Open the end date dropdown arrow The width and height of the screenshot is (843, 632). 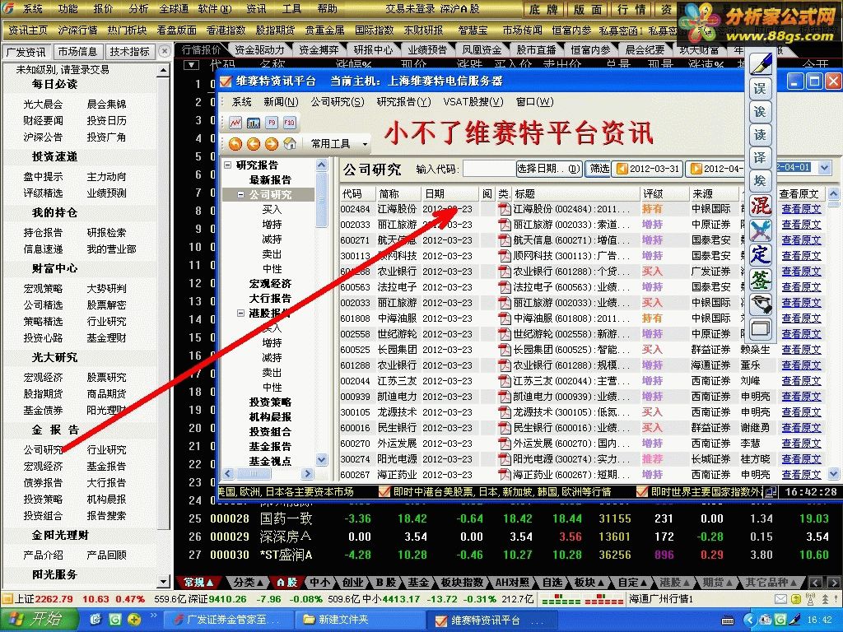click(x=825, y=168)
